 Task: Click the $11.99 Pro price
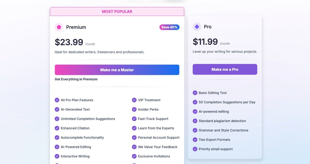pos(205,42)
